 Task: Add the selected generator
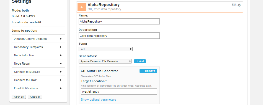point(140,61)
